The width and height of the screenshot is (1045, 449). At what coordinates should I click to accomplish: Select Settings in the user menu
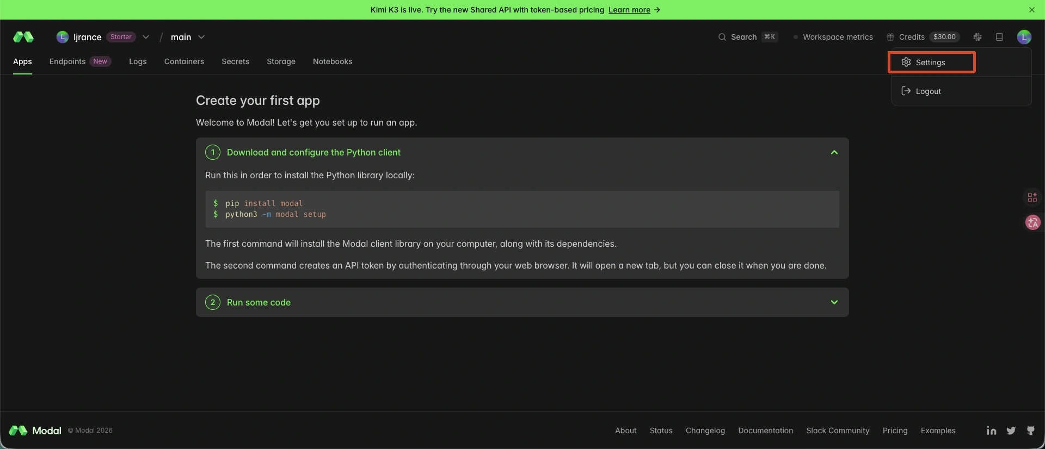932,63
